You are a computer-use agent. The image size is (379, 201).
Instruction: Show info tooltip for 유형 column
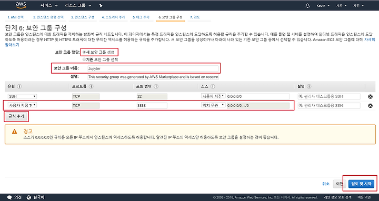click(x=19, y=86)
